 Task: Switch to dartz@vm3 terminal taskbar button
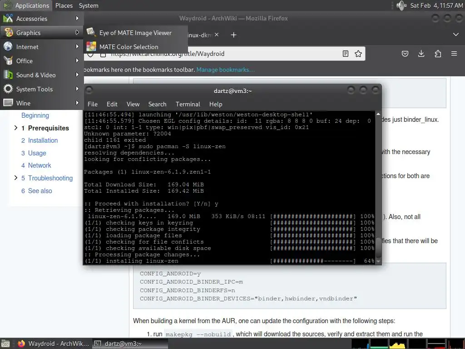[130, 344]
